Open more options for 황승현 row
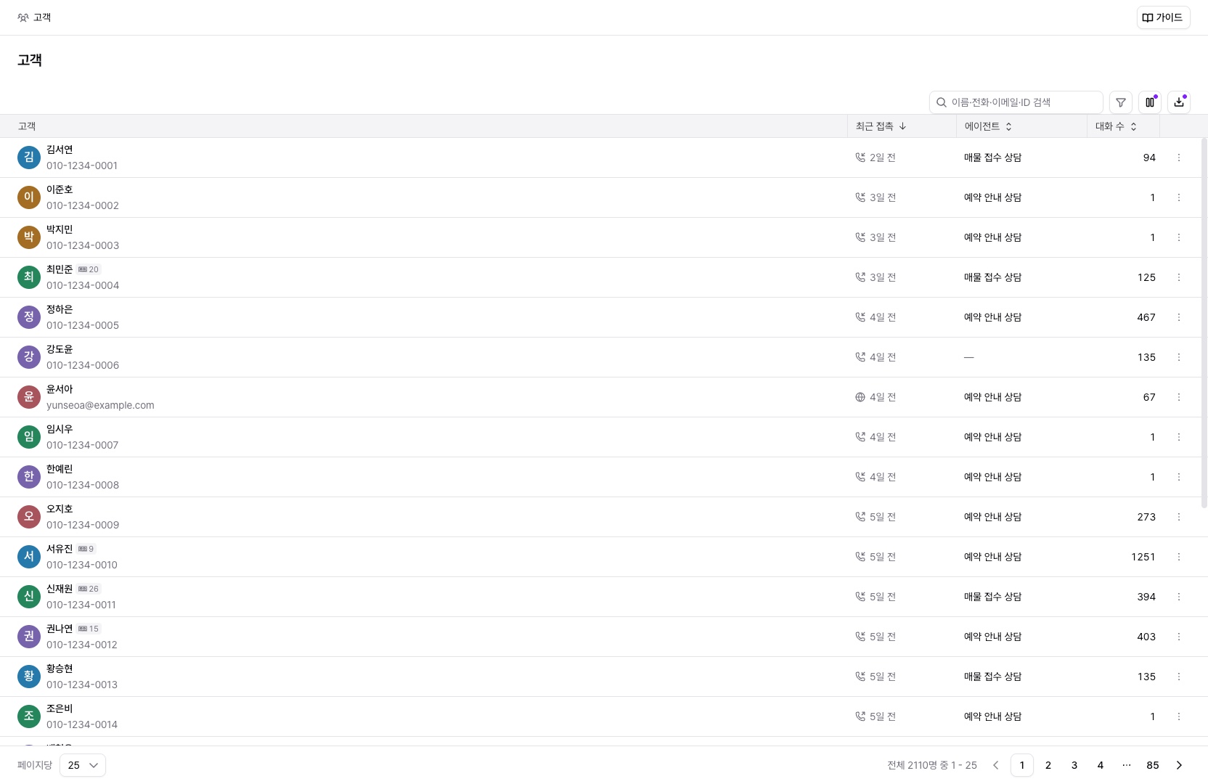Image resolution: width=1208 pixels, height=784 pixels. 1179,677
